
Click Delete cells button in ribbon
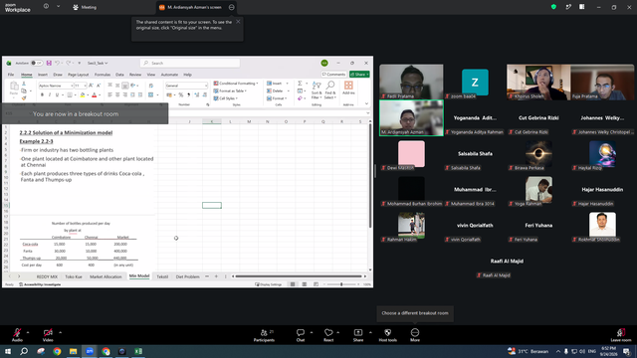coord(278,90)
